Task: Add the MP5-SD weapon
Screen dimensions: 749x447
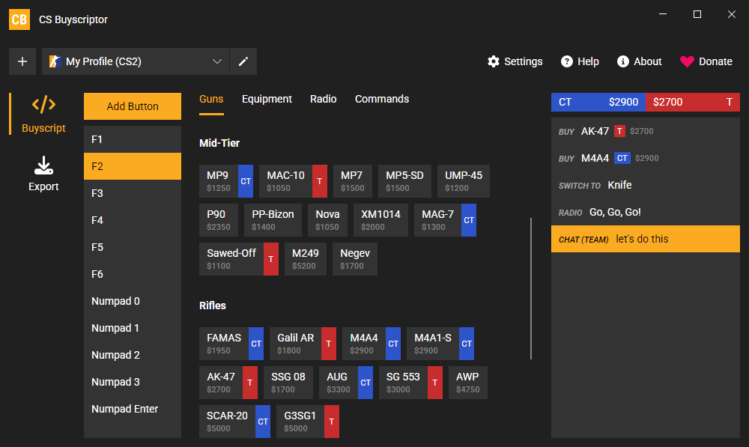Action: (x=404, y=181)
